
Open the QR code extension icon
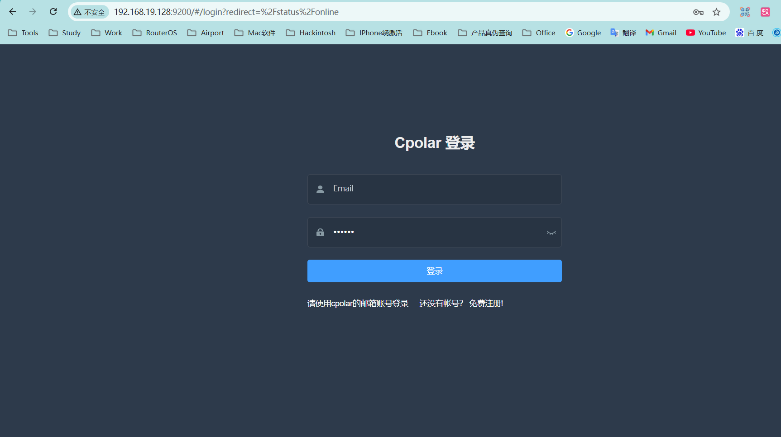pos(745,12)
